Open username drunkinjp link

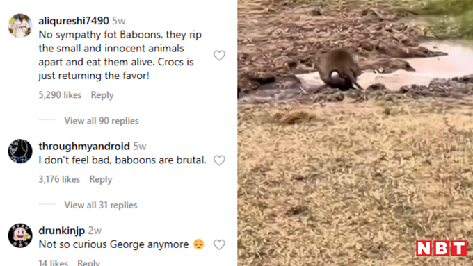tap(61, 231)
